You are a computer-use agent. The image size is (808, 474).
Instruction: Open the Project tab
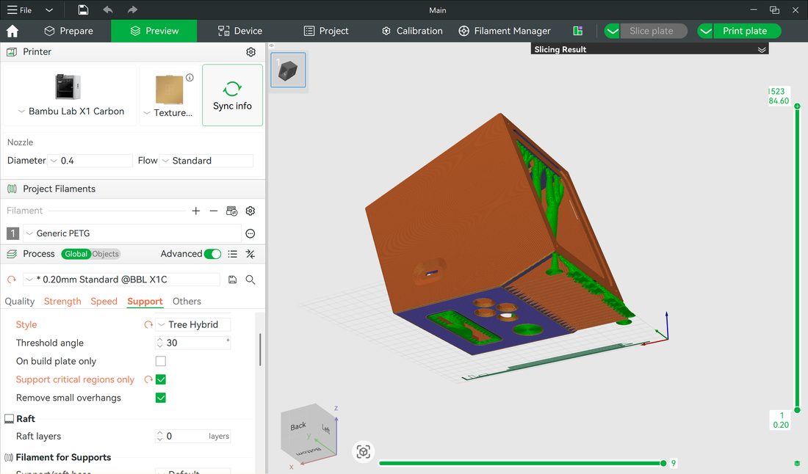(x=326, y=31)
